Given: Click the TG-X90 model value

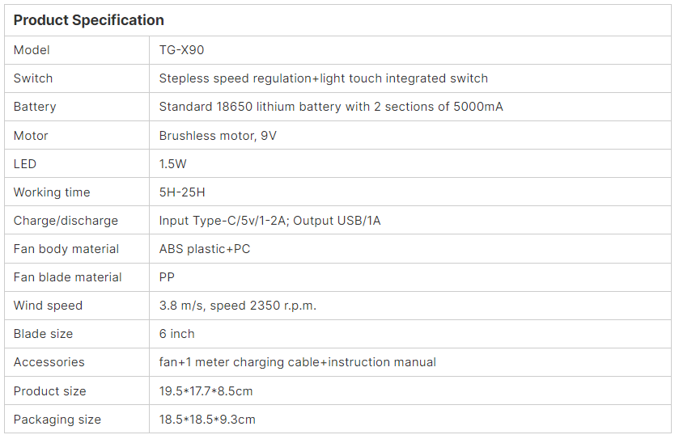Looking at the screenshot, I should pos(181,50).
